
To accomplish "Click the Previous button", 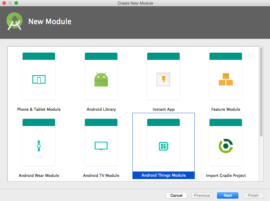I will [x=202, y=196].
